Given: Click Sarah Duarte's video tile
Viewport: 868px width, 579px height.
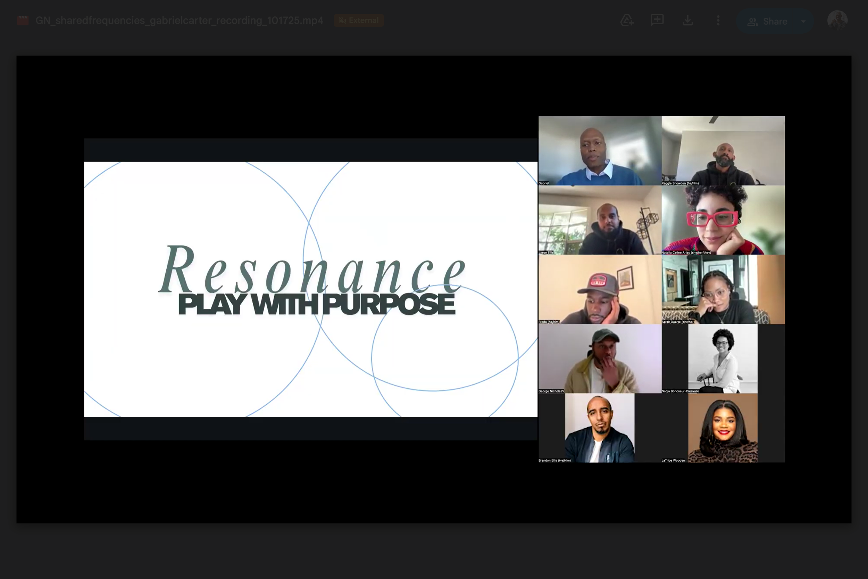Looking at the screenshot, I should (723, 290).
